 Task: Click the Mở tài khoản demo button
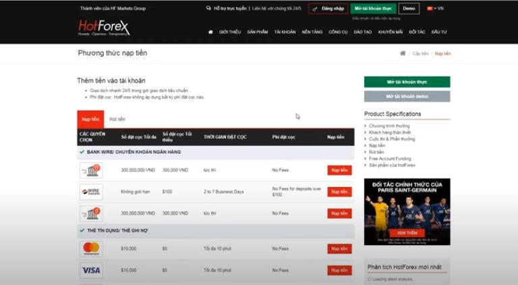click(407, 97)
